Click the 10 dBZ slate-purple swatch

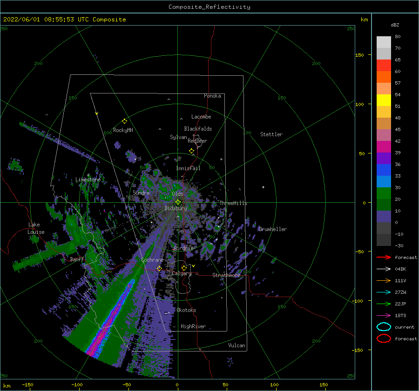(384, 217)
